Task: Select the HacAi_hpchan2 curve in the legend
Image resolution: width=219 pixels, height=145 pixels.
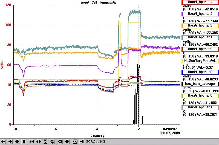Action: pos(200,26)
